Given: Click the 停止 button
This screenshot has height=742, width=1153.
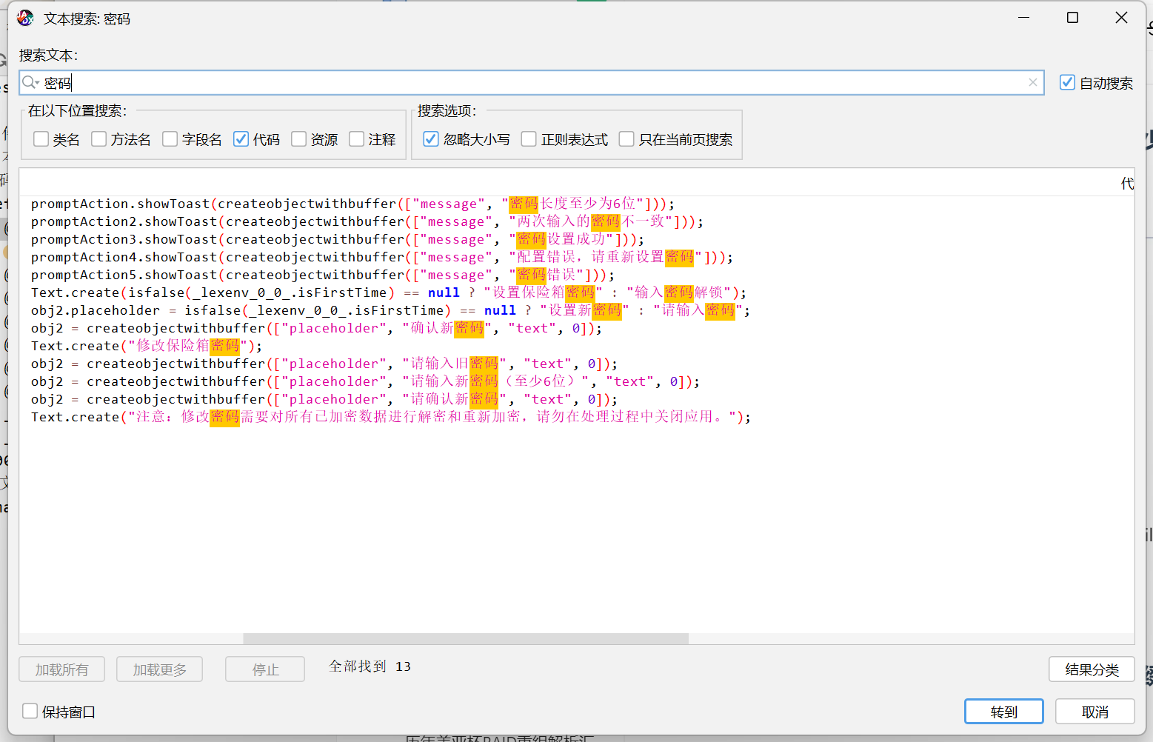Looking at the screenshot, I should 265,669.
